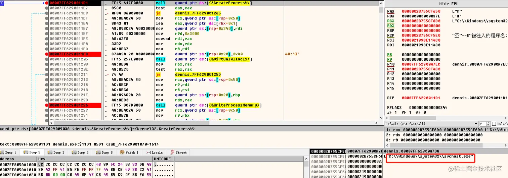Disable the red breakpoint at 00007FF6290011FD
Viewport: 508px width, 178px height.
pos(46,54)
